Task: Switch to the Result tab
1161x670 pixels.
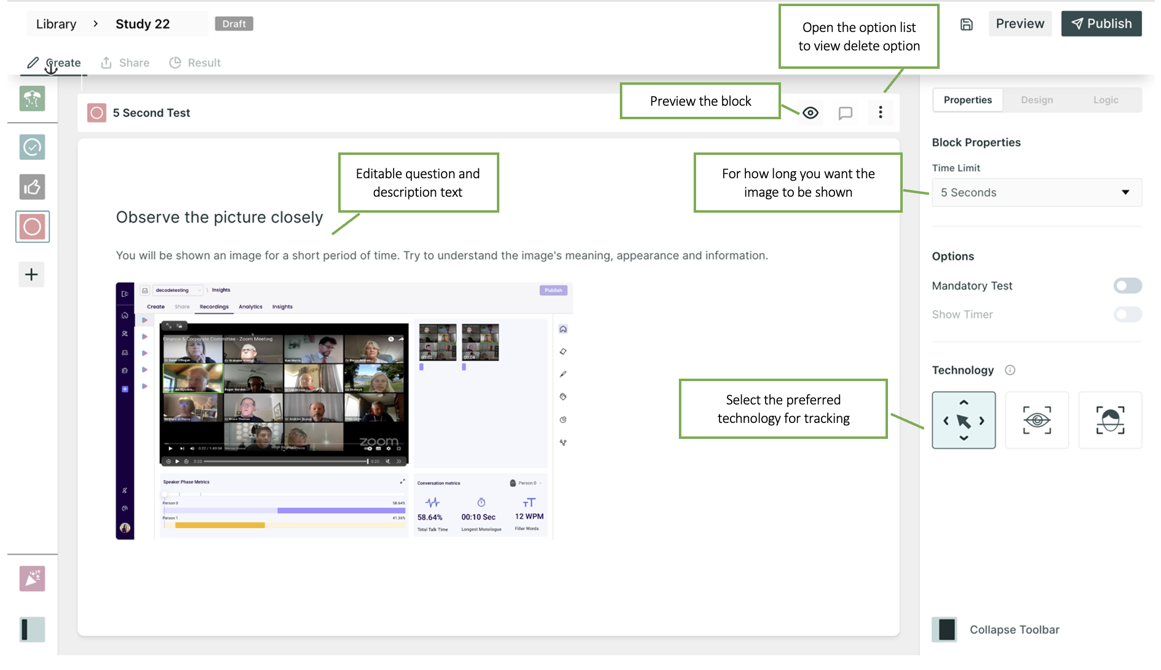Action: click(195, 63)
